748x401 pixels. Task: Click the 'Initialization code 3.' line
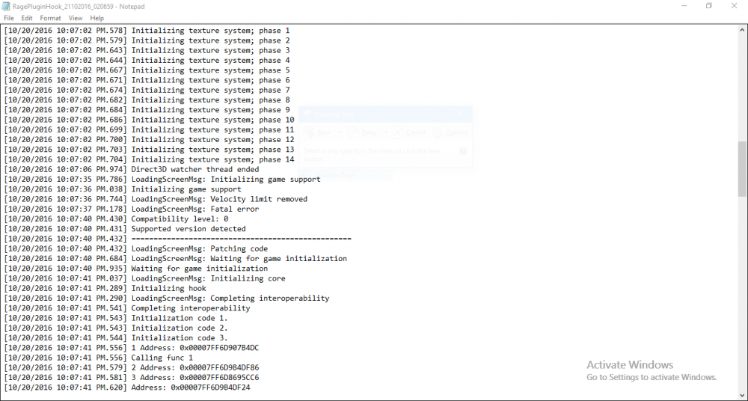click(x=117, y=338)
